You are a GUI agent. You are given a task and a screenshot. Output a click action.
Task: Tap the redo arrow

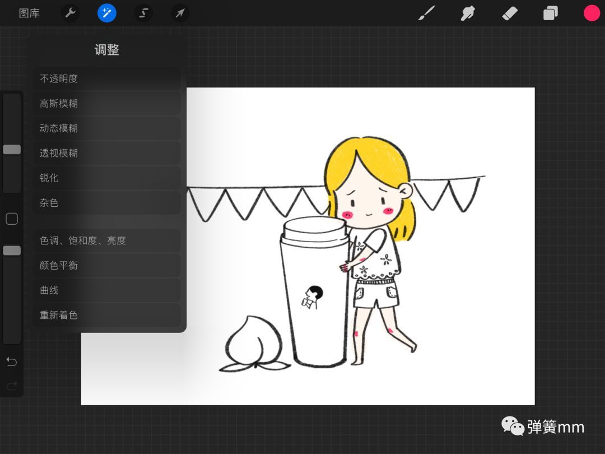[12, 386]
